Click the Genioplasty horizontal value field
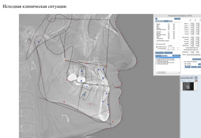The width and height of the screenshot is (201, 138). pyautogui.click(x=191, y=52)
